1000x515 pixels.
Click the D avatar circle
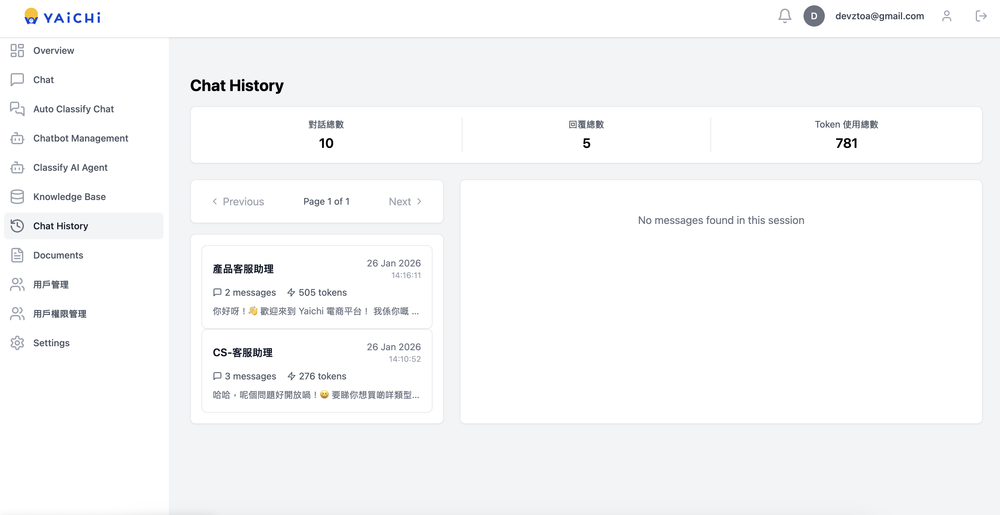pyautogui.click(x=814, y=16)
